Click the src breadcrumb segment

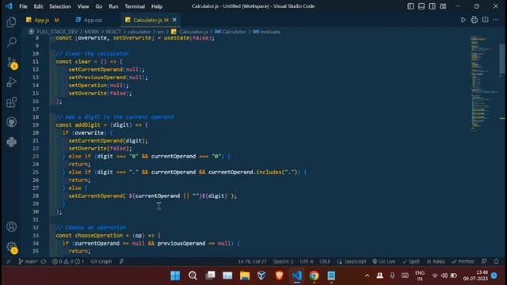(x=160, y=32)
